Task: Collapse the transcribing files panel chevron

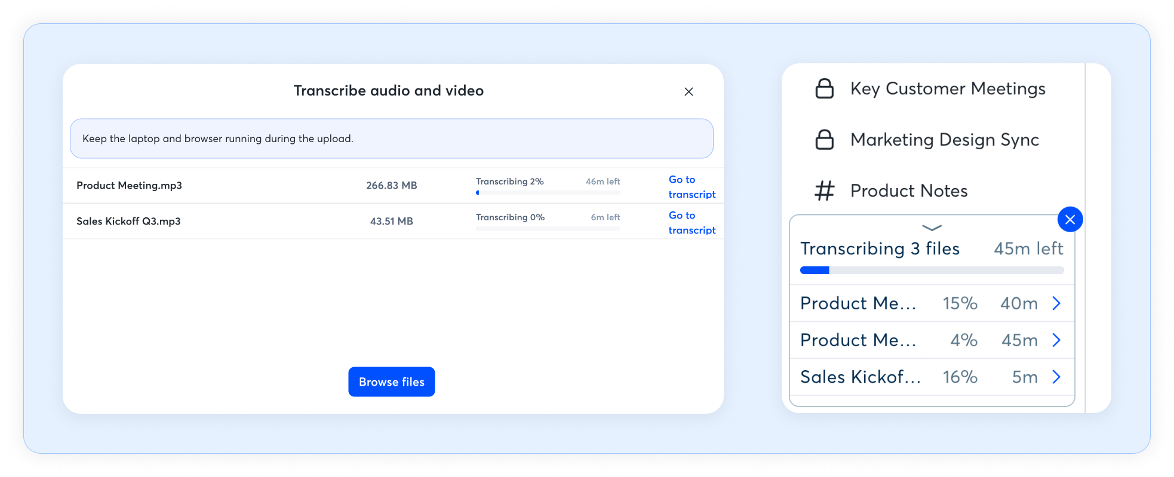Action: click(x=932, y=227)
